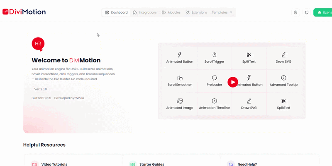
Task: Follow the Templates external link
Action: tap(222, 12)
